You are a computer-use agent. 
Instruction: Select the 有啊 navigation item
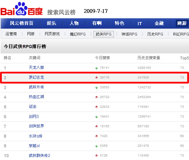click(97, 23)
